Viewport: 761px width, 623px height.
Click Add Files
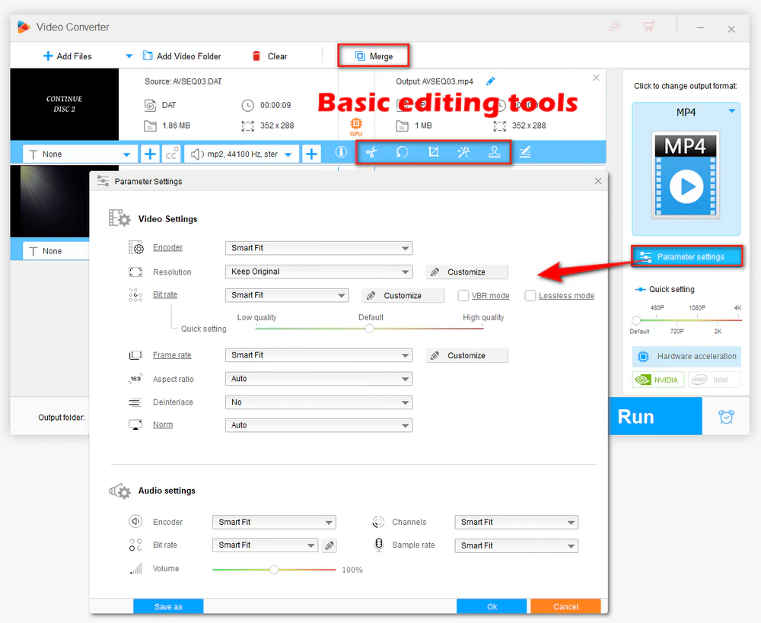(68, 56)
